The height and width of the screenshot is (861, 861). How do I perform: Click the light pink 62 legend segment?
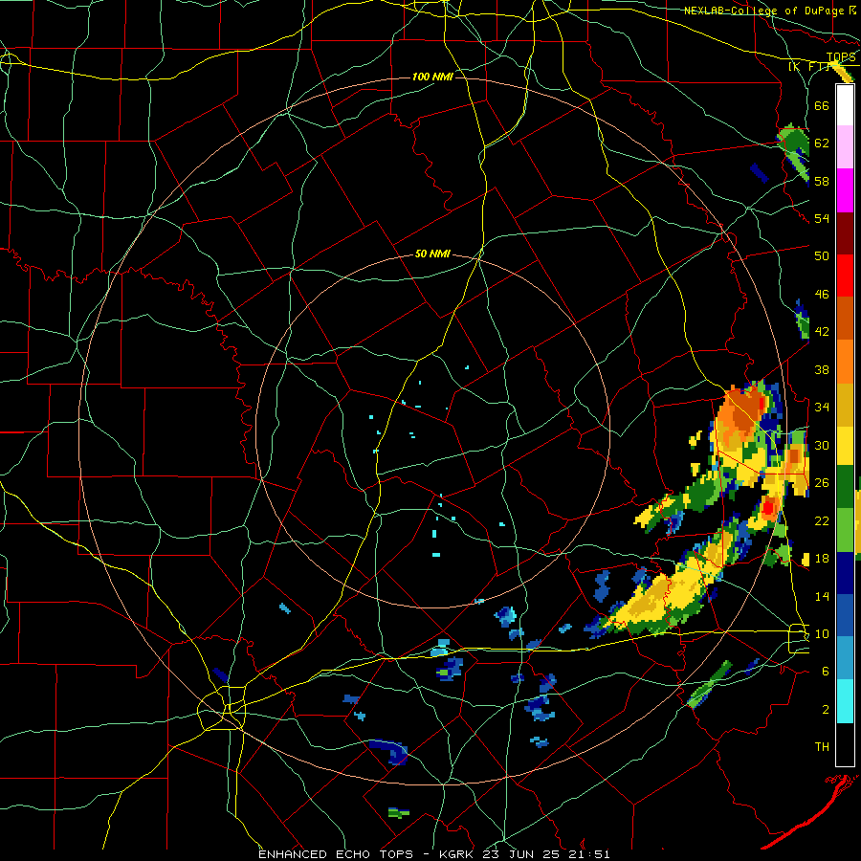[845, 146]
